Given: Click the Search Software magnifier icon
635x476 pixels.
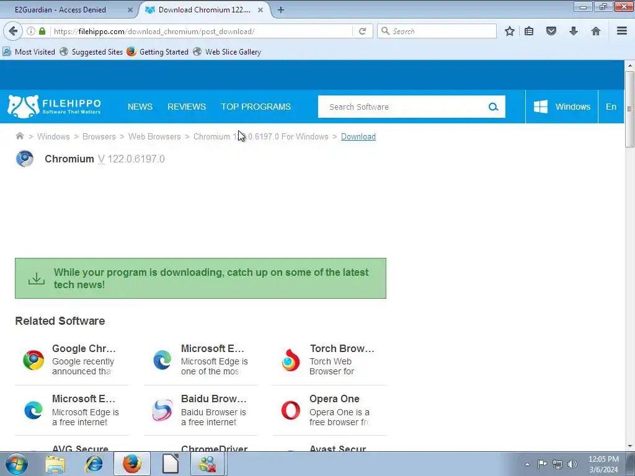Looking at the screenshot, I should 493,107.
